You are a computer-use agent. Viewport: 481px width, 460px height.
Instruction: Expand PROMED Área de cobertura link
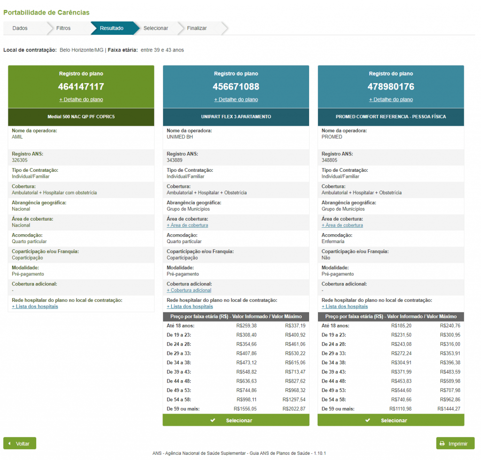pos(342,225)
